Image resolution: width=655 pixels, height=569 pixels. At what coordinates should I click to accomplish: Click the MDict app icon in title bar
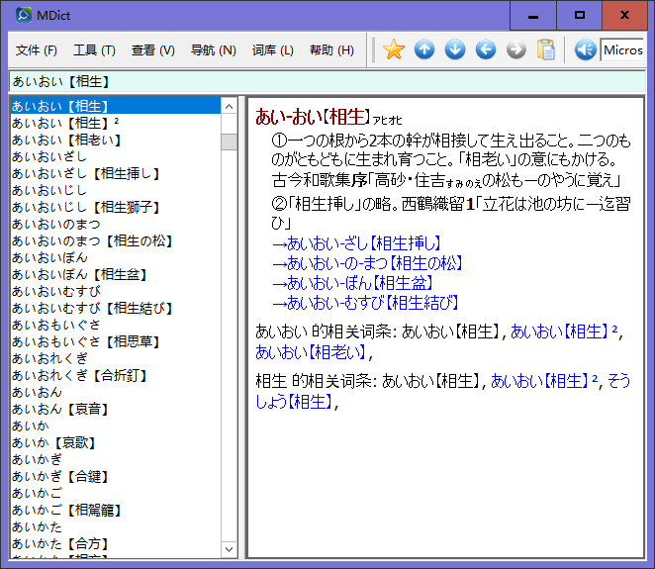point(19,16)
